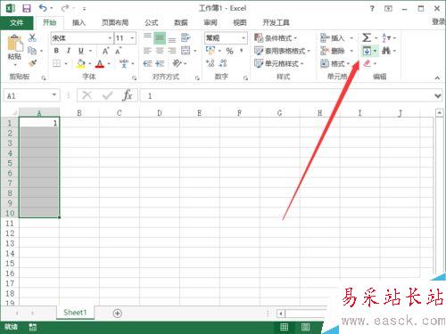Click the Fill down icon
446x334 pixels.
[x=367, y=51]
